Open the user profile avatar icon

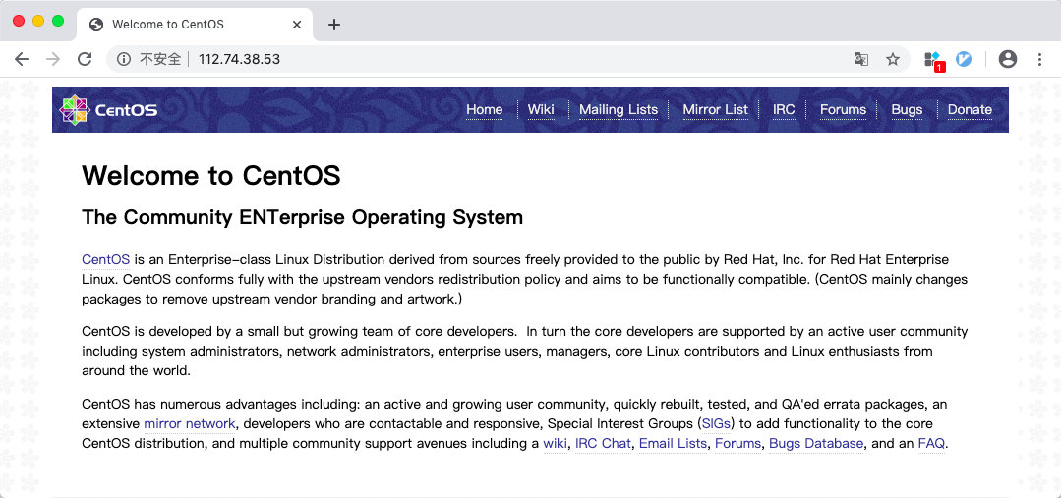pos(1008,60)
